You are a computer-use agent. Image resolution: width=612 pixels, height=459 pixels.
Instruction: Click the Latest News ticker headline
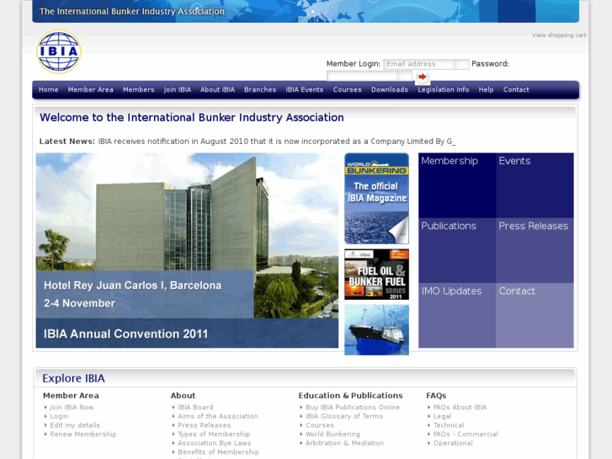click(x=277, y=141)
